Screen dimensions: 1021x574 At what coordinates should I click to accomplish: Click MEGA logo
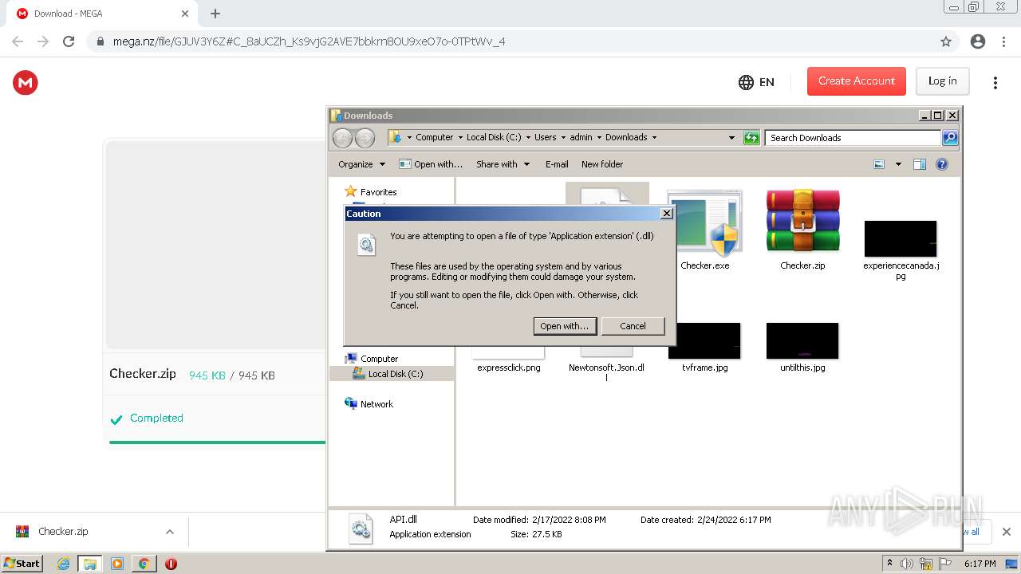26,82
